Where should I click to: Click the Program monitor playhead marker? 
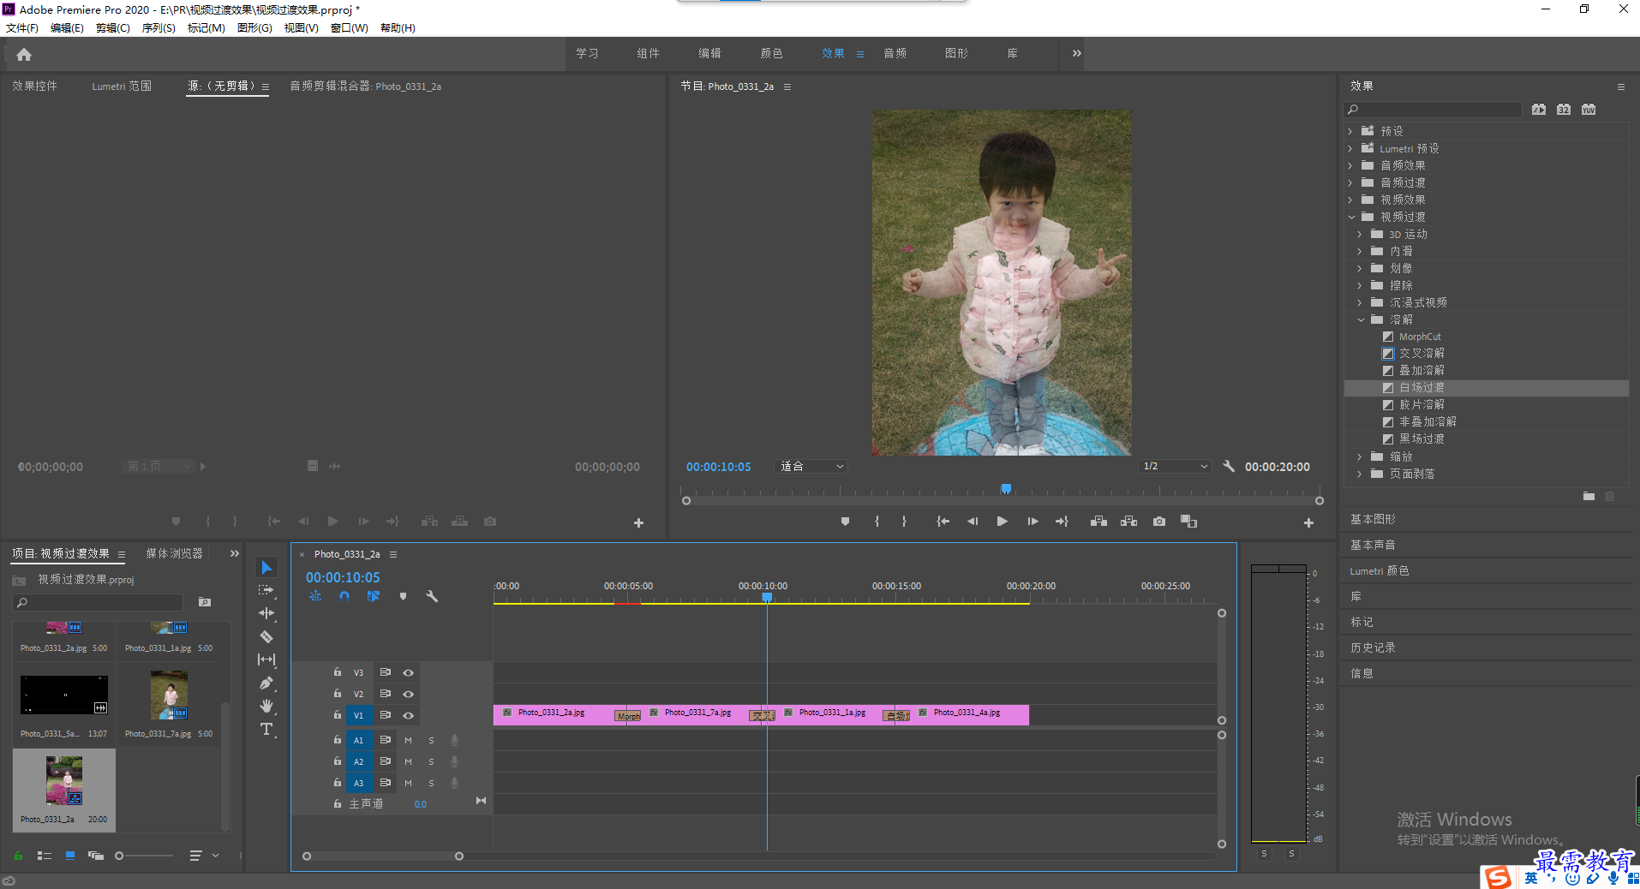[1006, 489]
